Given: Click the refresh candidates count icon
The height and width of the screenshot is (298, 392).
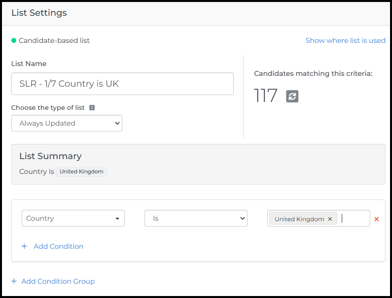Looking at the screenshot, I should (292, 97).
